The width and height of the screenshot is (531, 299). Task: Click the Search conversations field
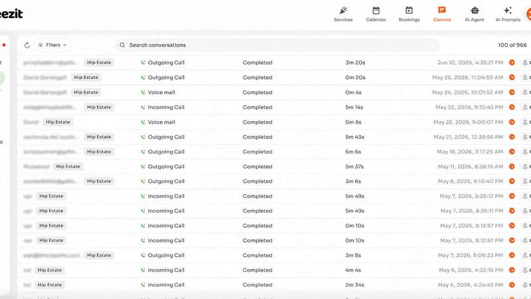coord(277,45)
